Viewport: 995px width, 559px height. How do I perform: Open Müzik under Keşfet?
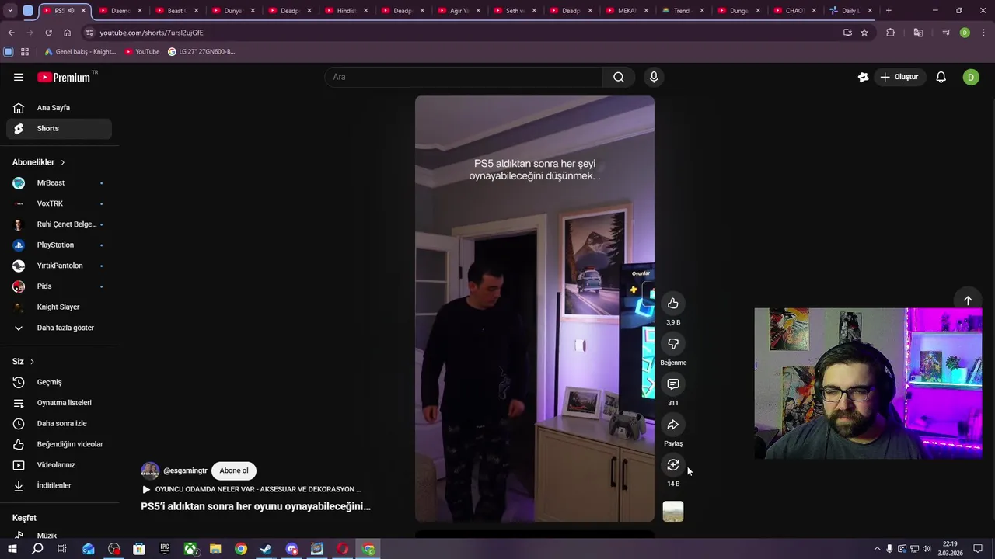coord(59,536)
